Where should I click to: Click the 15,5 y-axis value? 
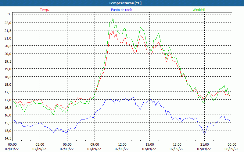(8, 123)
